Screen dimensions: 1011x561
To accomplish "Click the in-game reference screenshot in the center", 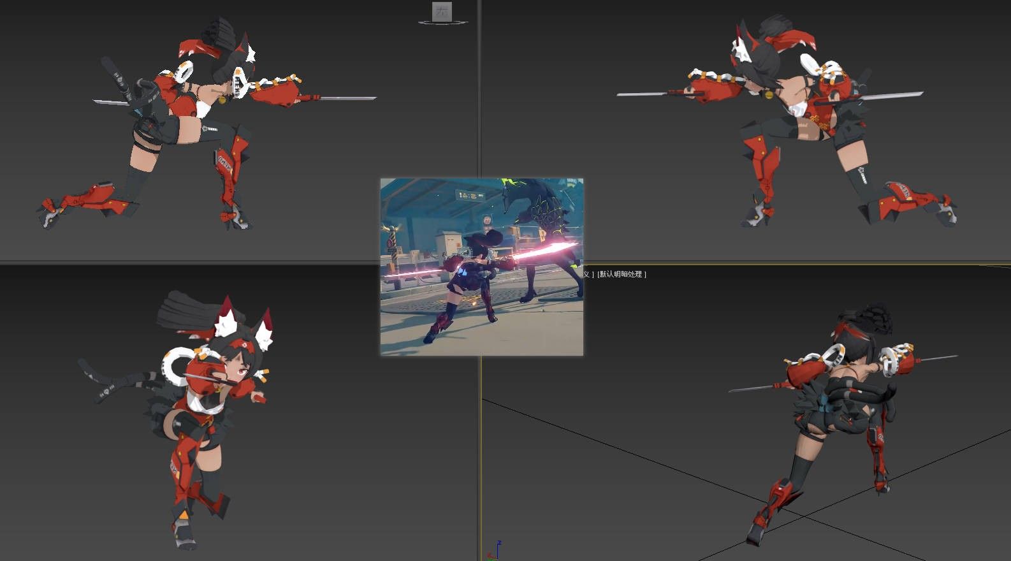I will click(x=482, y=266).
